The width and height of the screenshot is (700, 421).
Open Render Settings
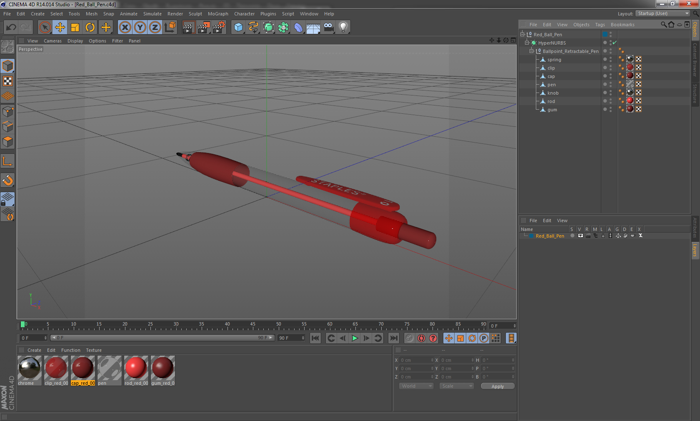pyautogui.click(x=219, y=28)
